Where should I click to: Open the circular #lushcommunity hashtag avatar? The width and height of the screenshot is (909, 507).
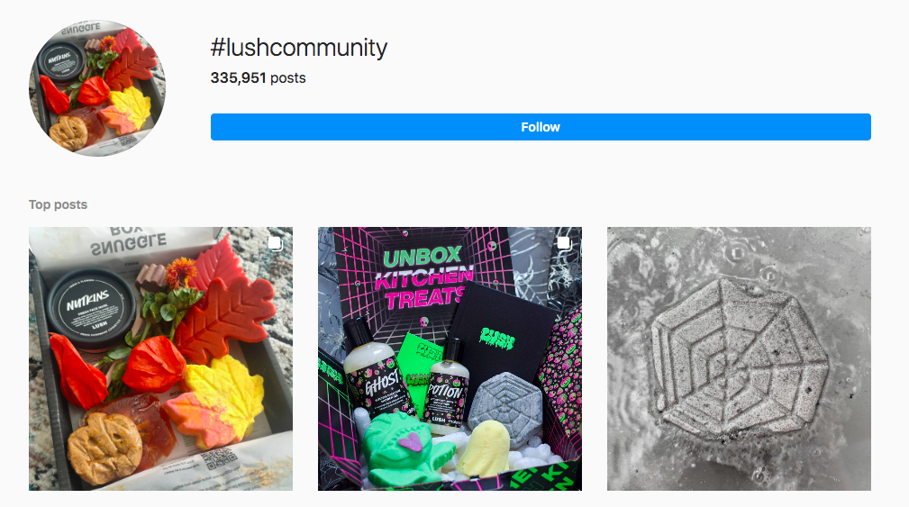97,88
